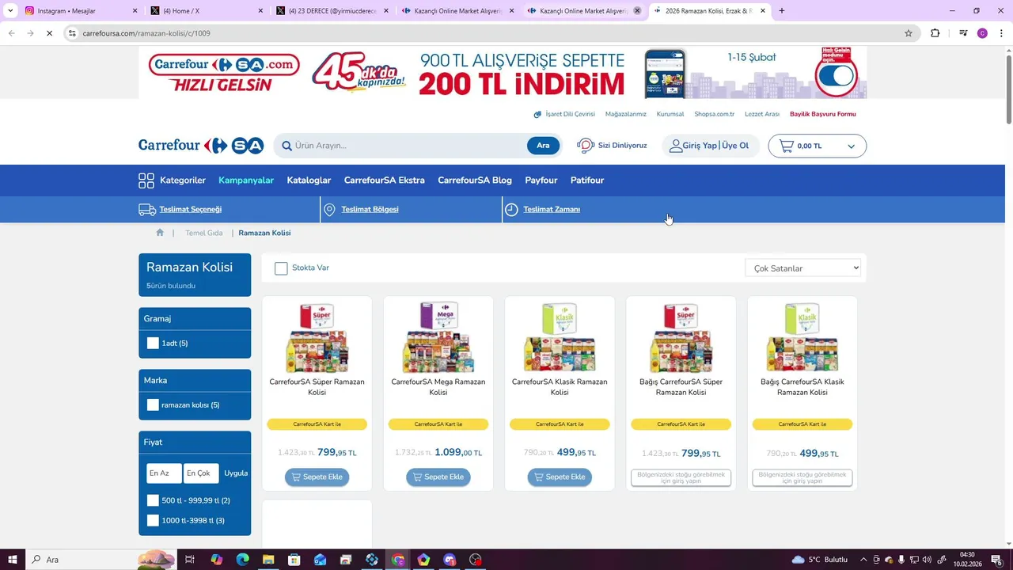The height and width of the screenshot is (570, 1013).
Task: Click the site information icon in address bar
Action: (72, 33)
